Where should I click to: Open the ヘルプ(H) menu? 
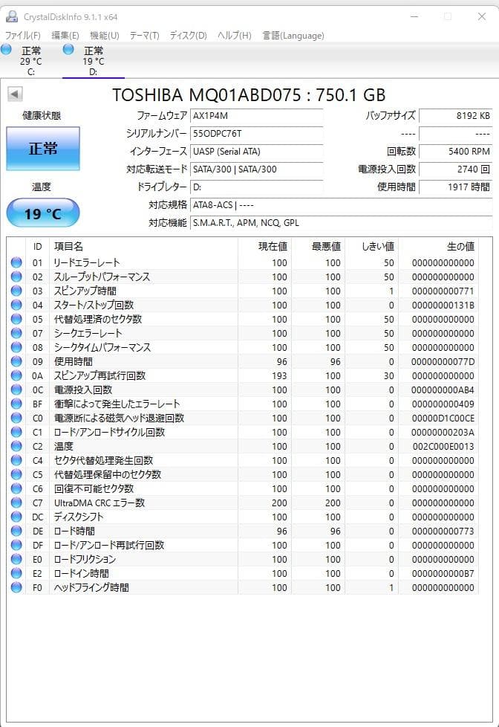235,36
